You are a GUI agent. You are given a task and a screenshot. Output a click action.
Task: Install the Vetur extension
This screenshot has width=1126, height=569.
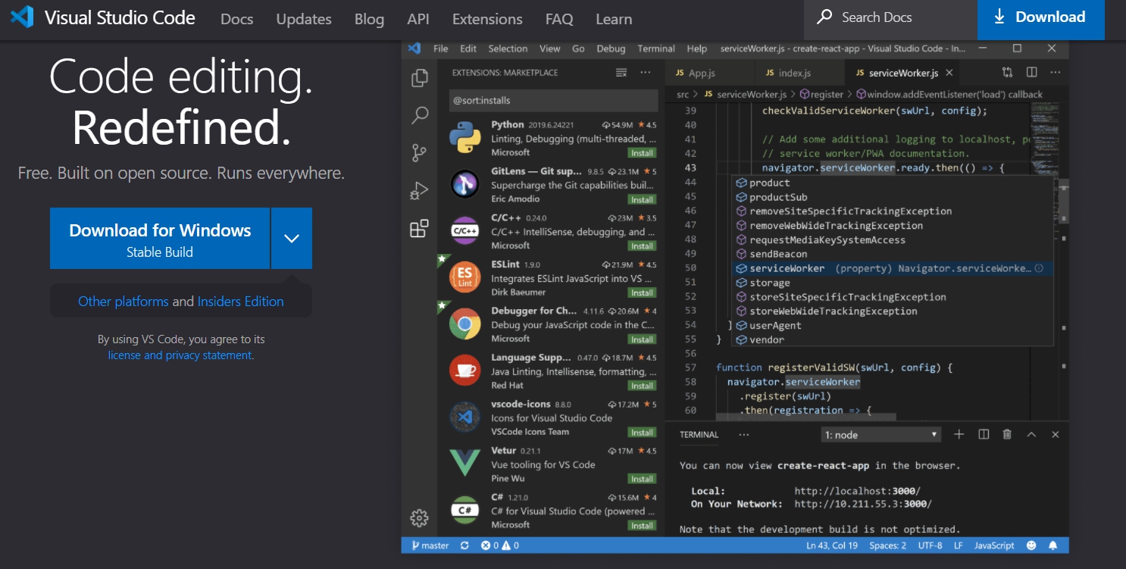642,479
